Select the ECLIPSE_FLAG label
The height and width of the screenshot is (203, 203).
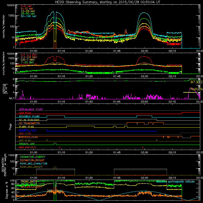tap(28, 130)
